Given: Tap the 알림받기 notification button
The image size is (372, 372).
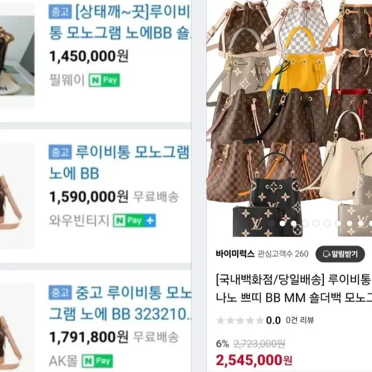Looking at the screenshot, I should pos(340,254).
